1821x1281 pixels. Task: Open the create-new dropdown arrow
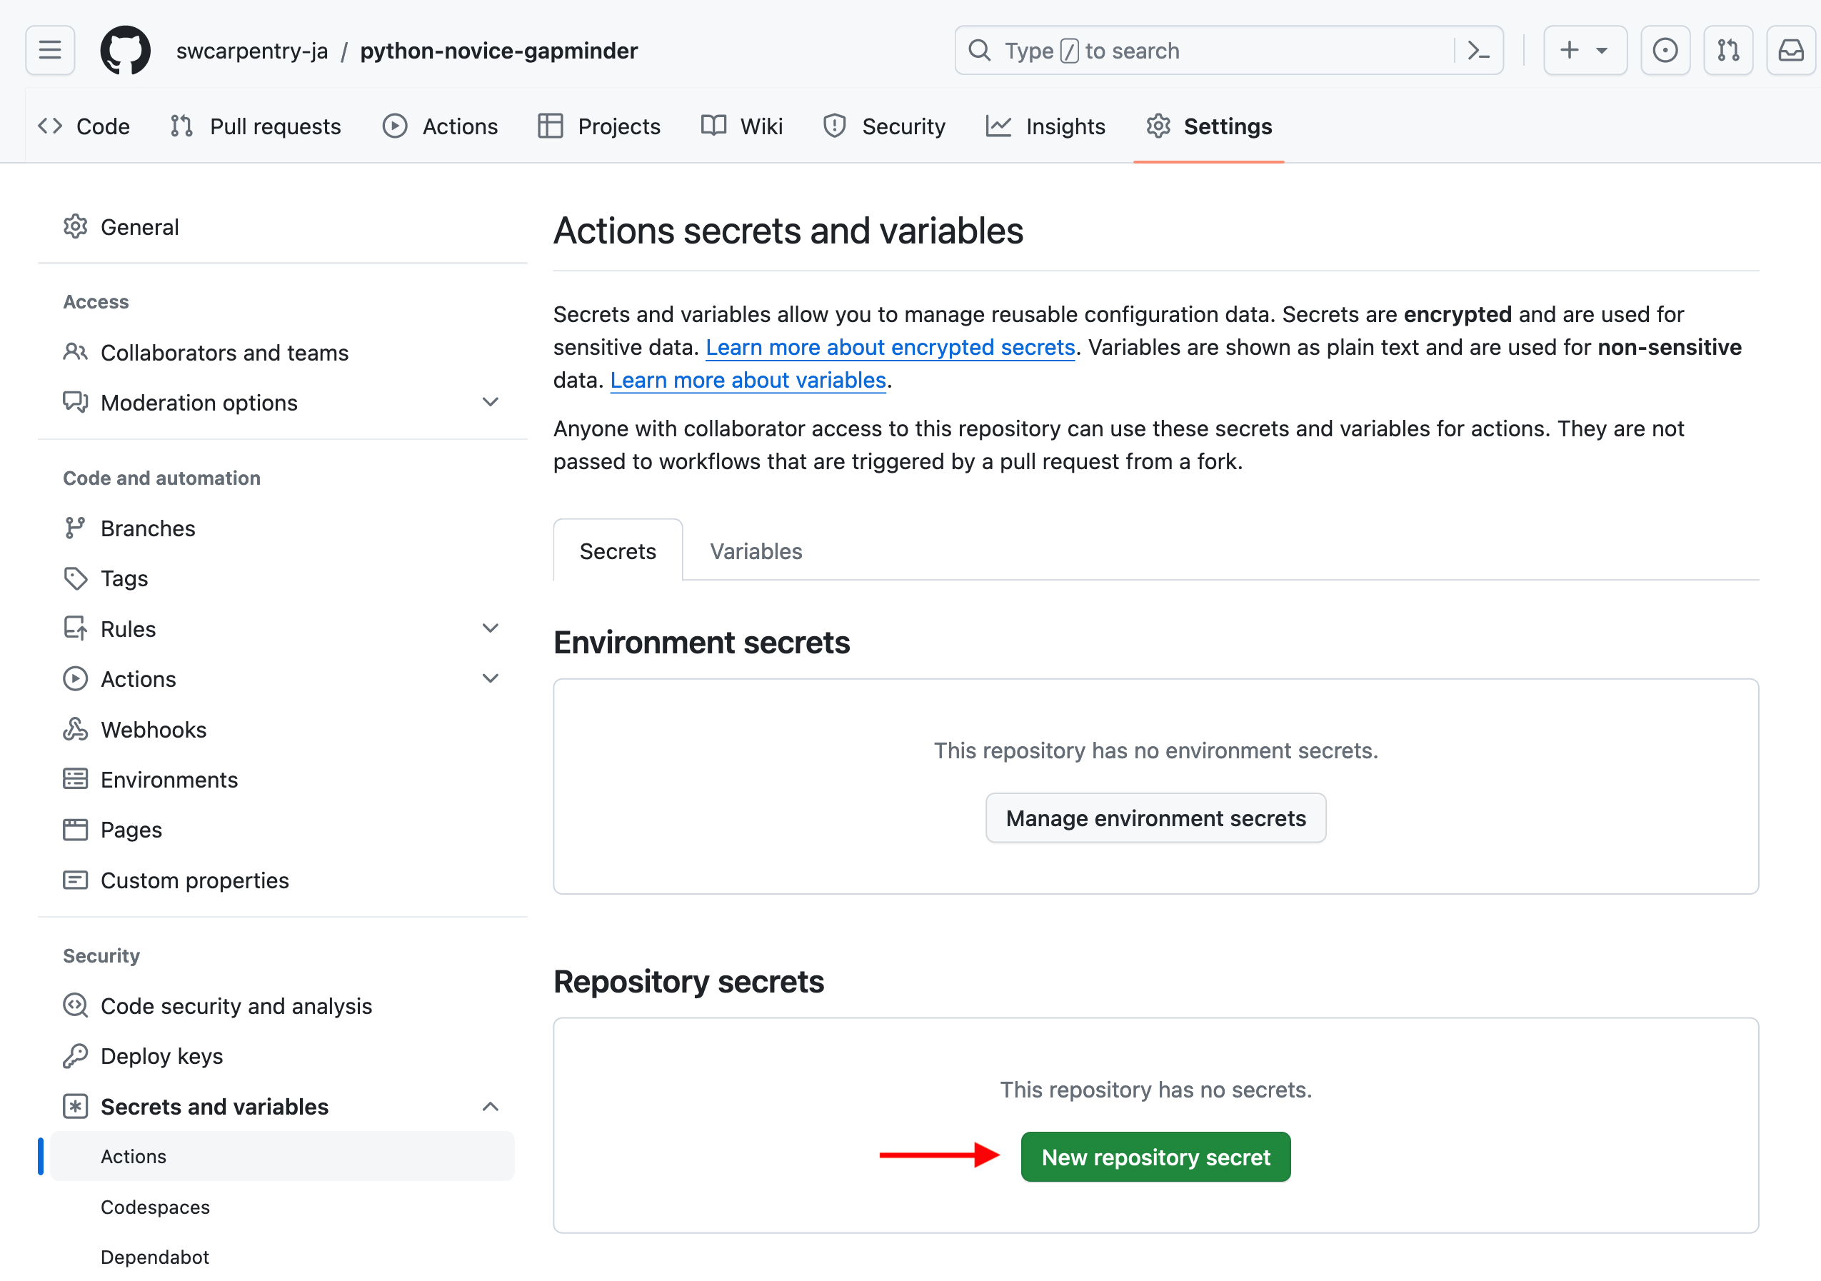coord(1602,51)
